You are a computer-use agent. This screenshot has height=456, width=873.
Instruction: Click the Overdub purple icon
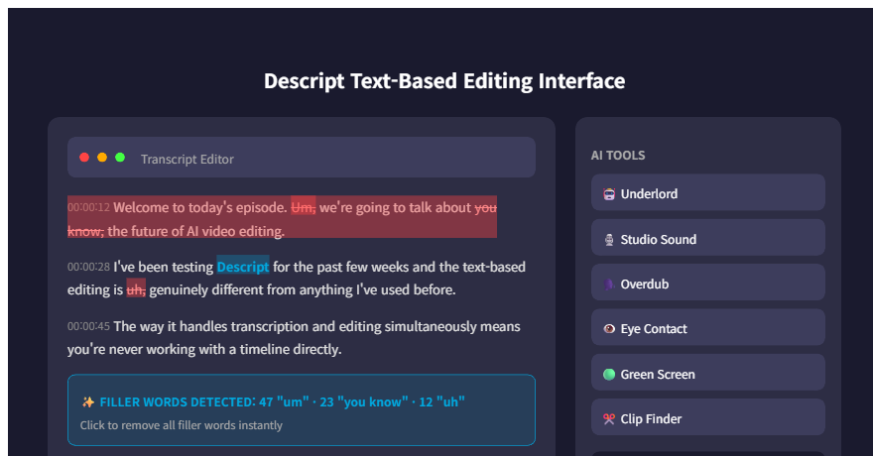[609, 285]
